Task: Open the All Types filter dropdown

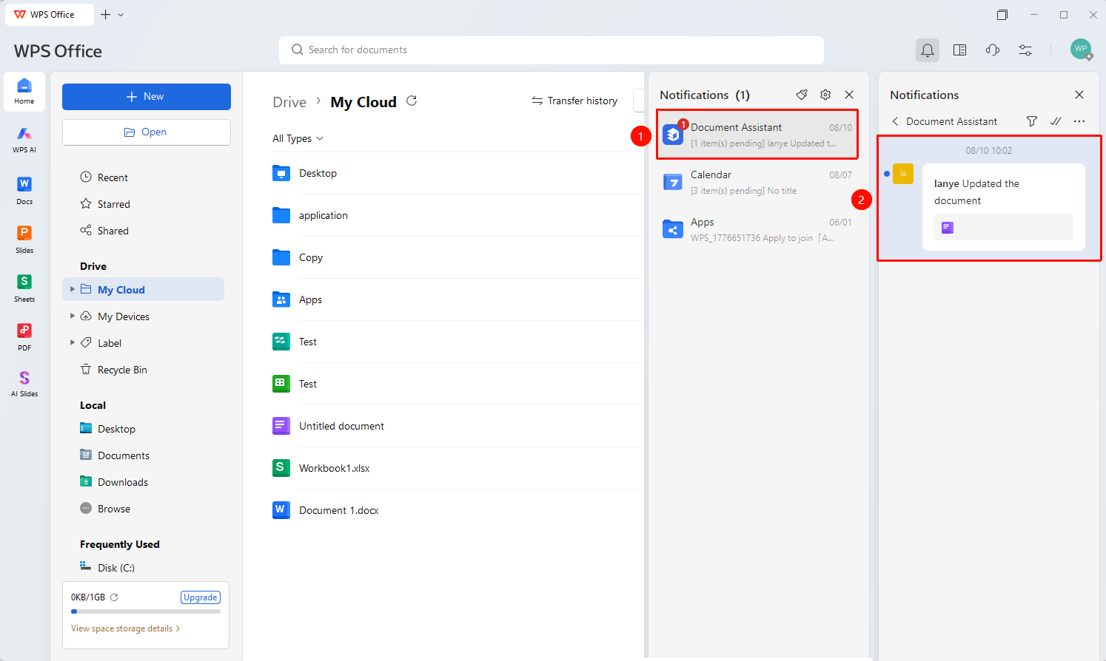Action: [298, 138]
